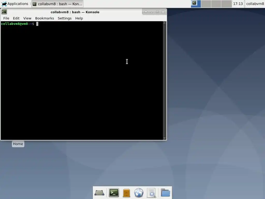Launch the web browser globe icon
The width and height of the screenshot is (265, 199).
tap(139, 193)
